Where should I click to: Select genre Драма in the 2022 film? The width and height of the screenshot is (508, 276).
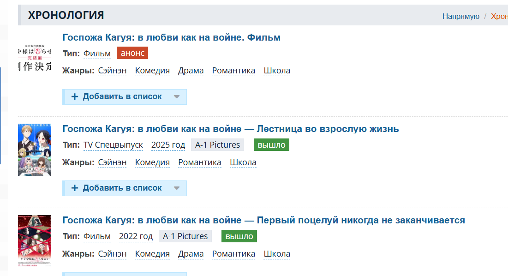pos(191,254)
